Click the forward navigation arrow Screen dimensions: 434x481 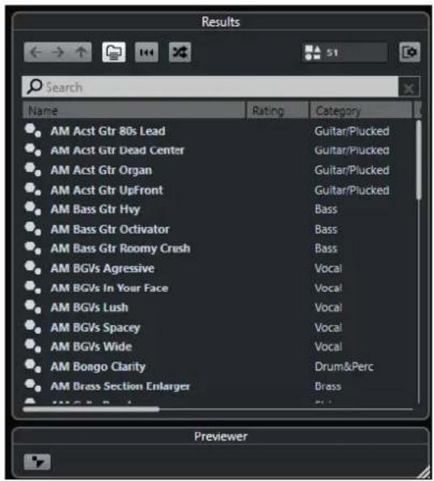(x=57, y=53)
